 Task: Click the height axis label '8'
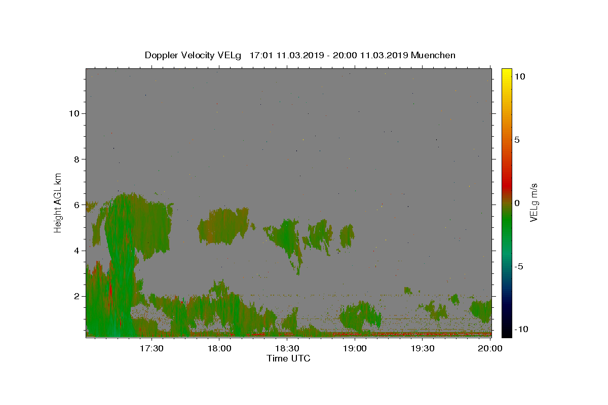click(77, 159)
